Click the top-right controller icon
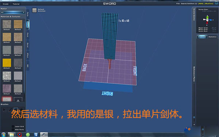219x137 pixels. [216, 3]
